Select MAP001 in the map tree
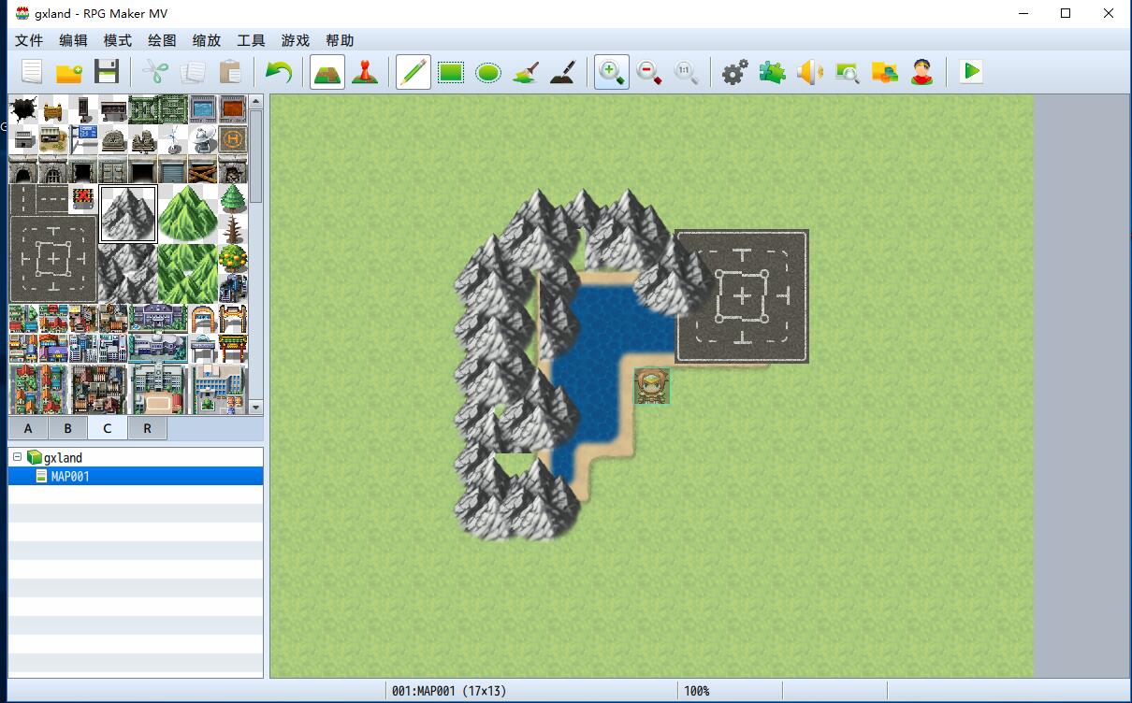1132x703 pixels. coord(70,476)
